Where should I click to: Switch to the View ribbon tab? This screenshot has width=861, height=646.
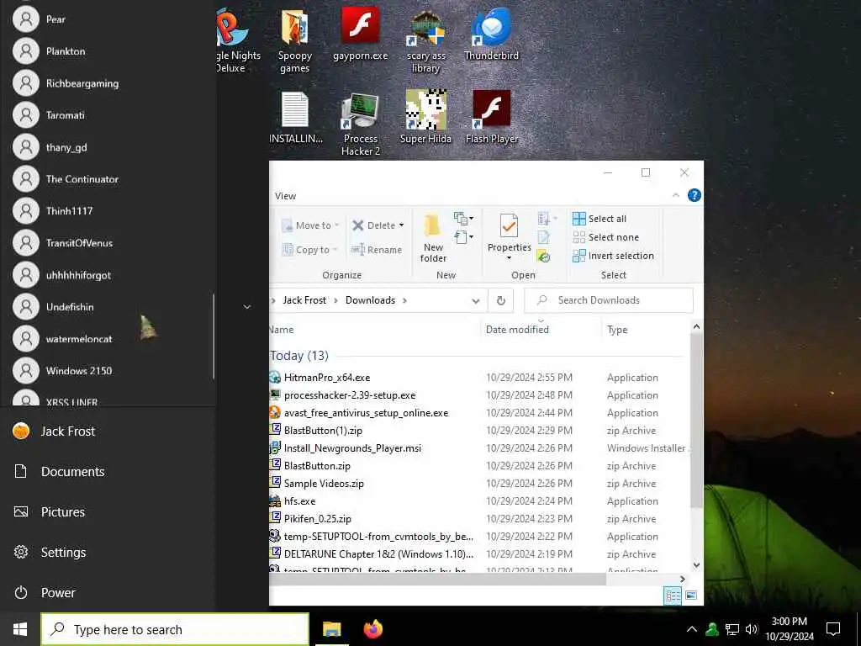pos(286,196)
